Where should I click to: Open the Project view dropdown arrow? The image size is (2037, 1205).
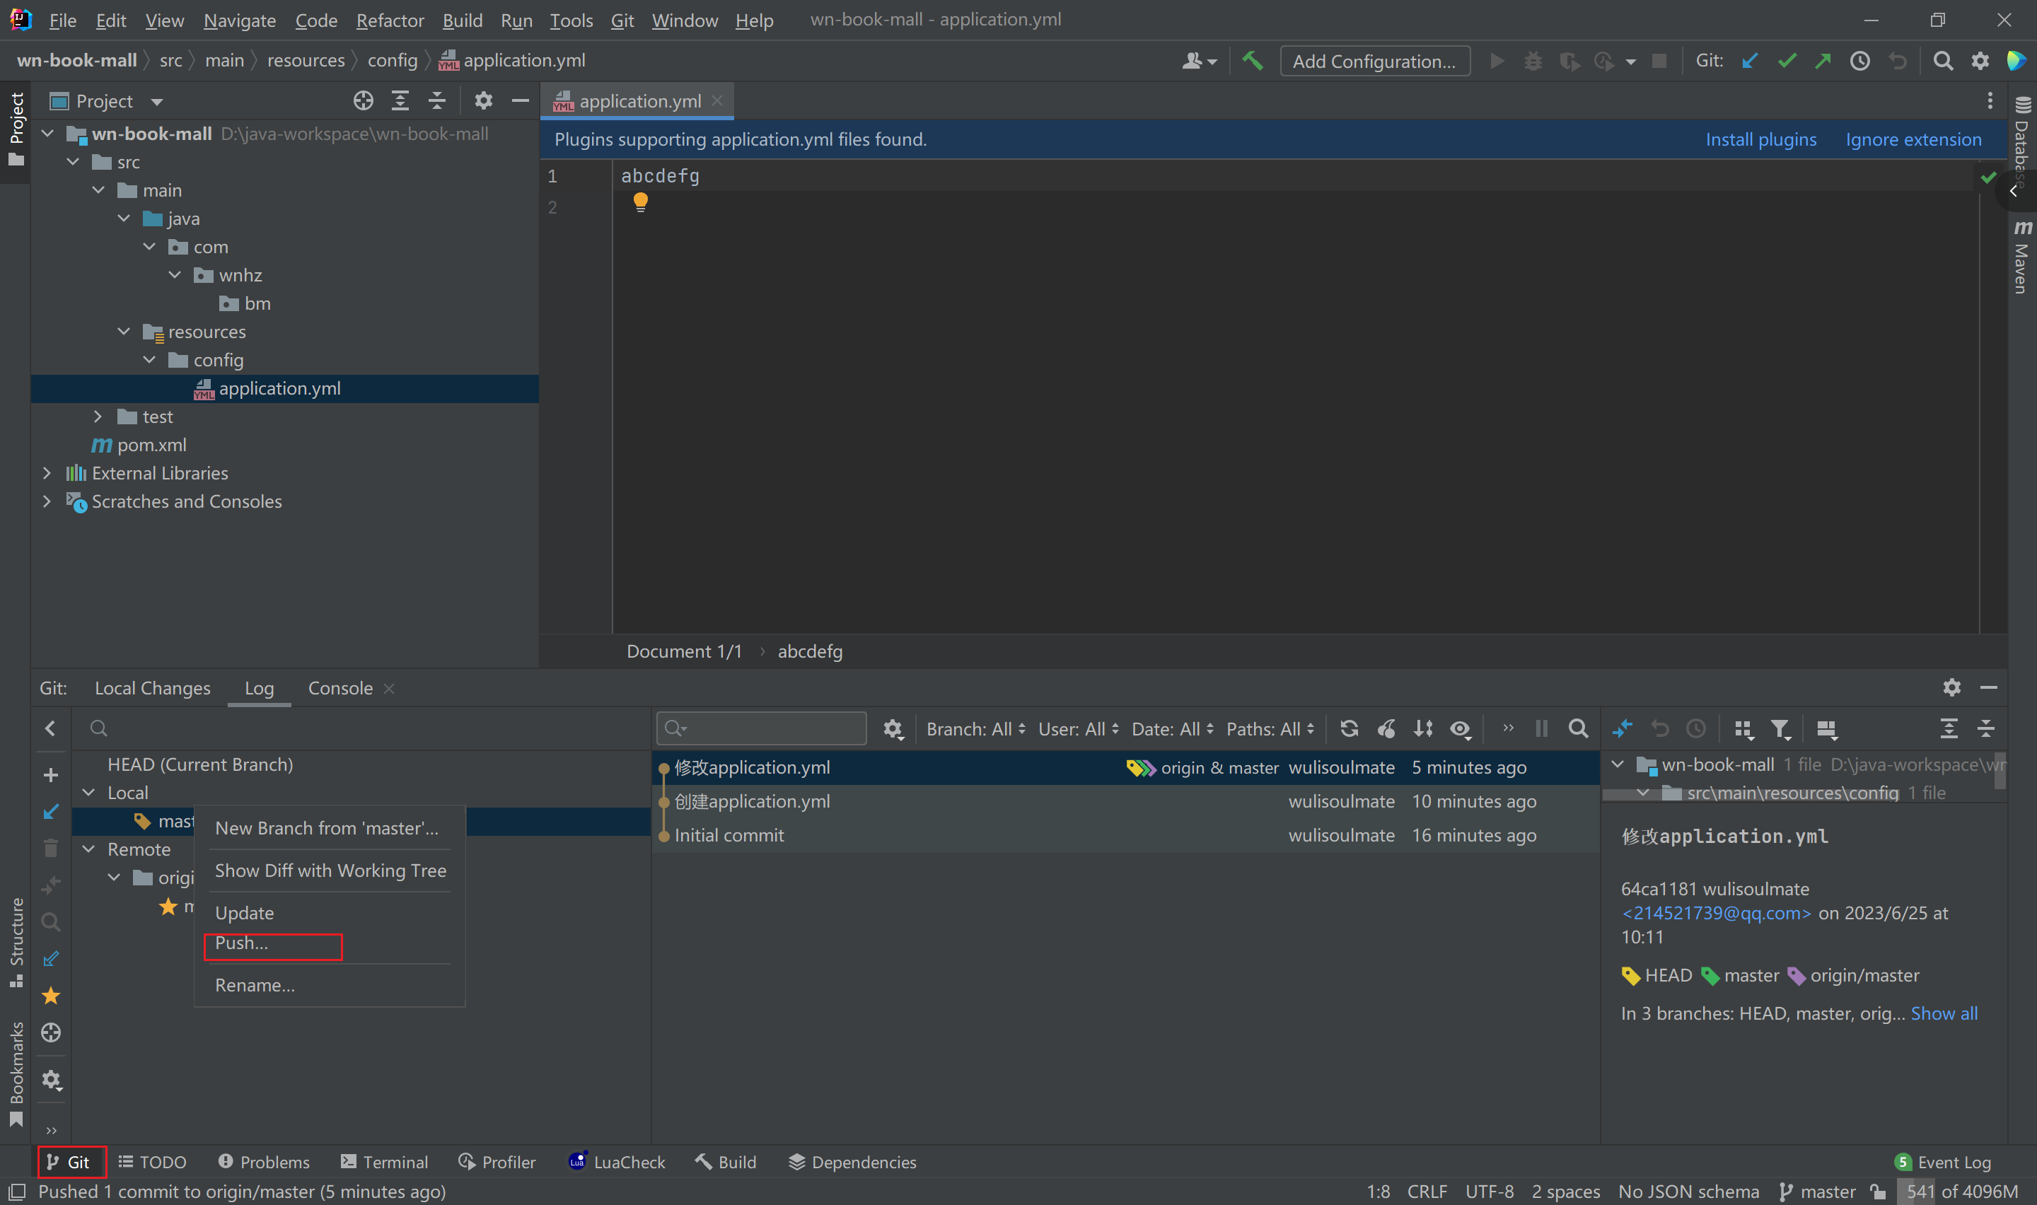157,102
